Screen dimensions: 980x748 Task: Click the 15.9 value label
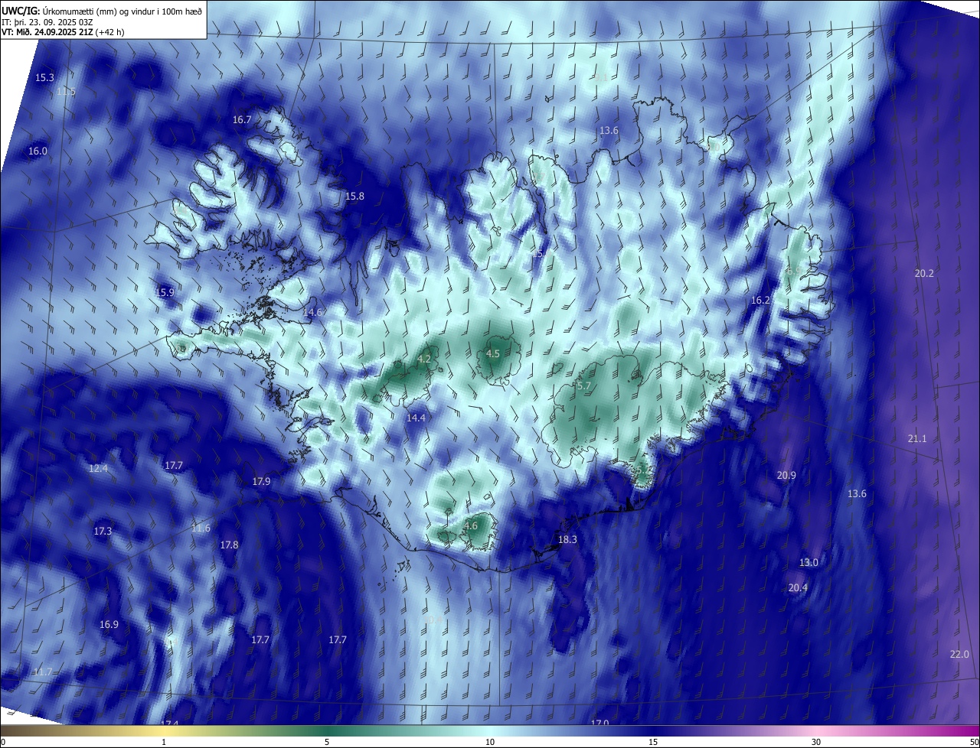click(x=165, y=292)
